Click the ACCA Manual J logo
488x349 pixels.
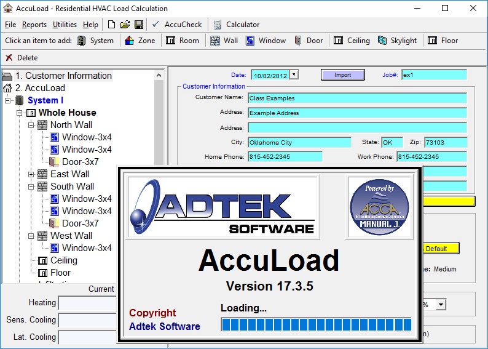[x=379, y=207]
